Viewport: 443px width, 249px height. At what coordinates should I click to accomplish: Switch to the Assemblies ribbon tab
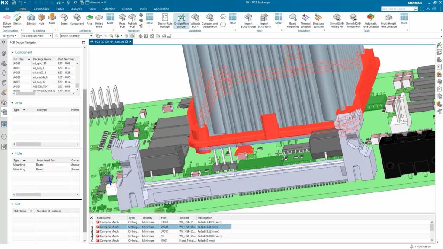[x=41, y=9]
